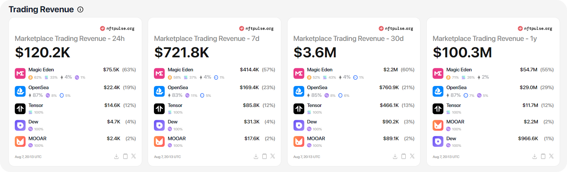Viewport: 567px width, 172px height.
Task: Copy the 30d revenue card to clipboard
Action: (x=404, y=156)
